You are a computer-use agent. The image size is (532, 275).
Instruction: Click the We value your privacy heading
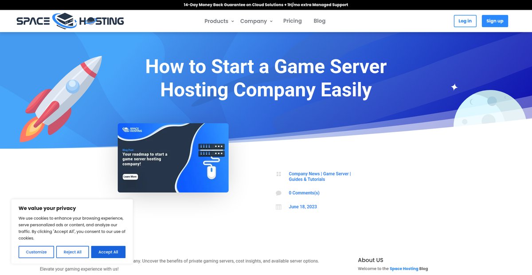47,208
